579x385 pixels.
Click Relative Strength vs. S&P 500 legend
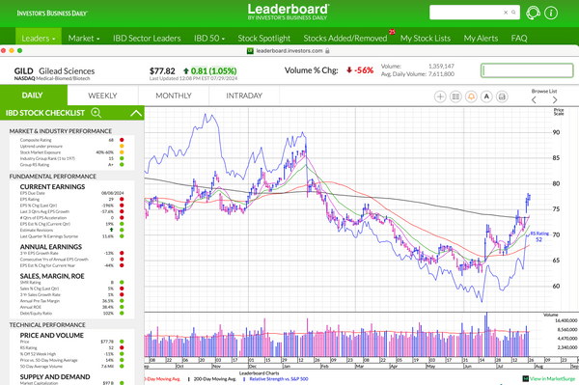pos(279,379)
